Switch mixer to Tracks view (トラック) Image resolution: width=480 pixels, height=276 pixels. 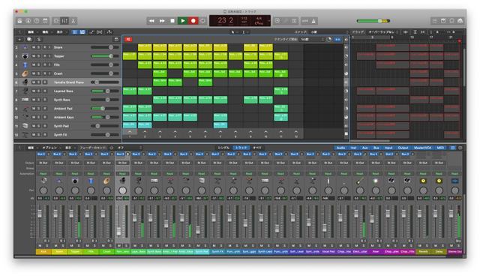[x=241, y=148]
